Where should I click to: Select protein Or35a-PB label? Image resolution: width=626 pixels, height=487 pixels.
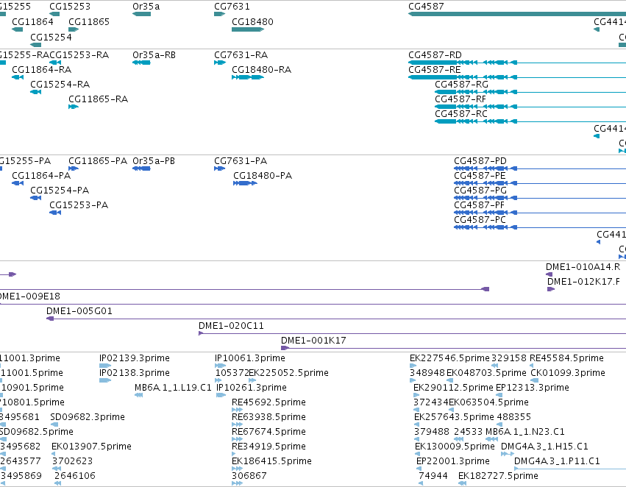click(154, 161)
